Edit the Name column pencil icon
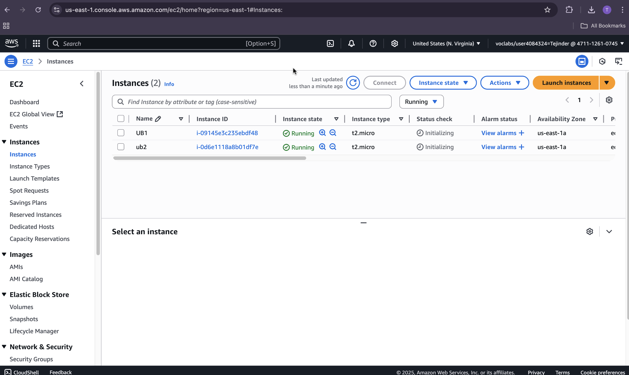 (x=158, y=119)
